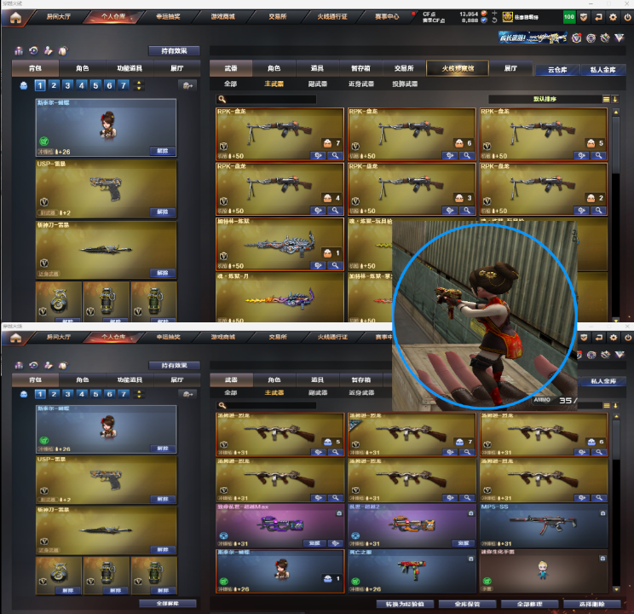Click the settings gear in the bottom window
The height and width of the screenshot is (614, 634).
tap(614, 338)
